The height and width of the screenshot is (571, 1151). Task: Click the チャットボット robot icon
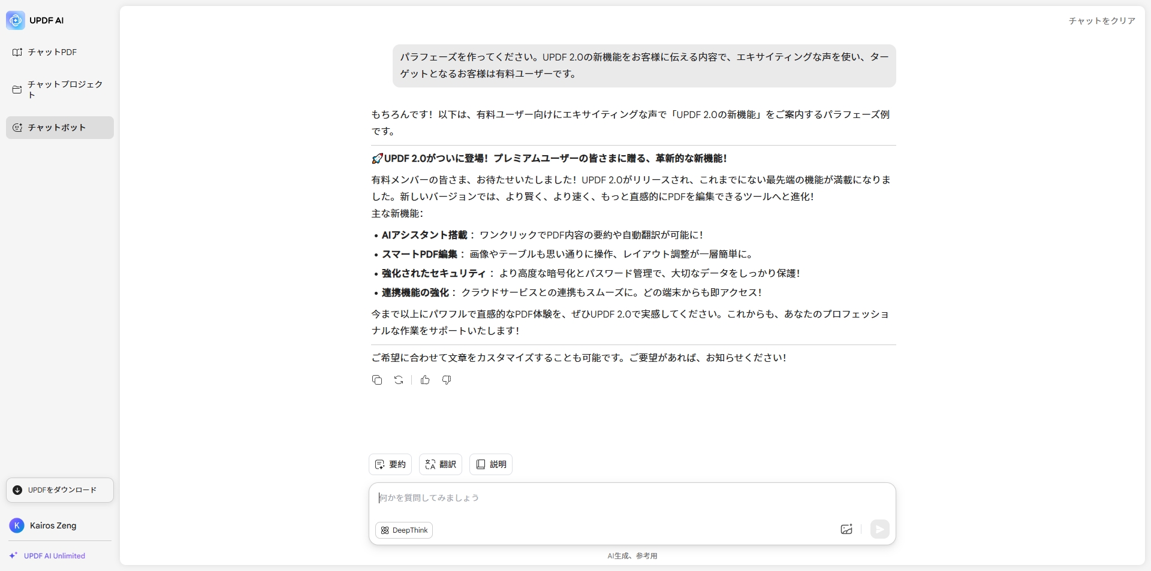[17, 128]
